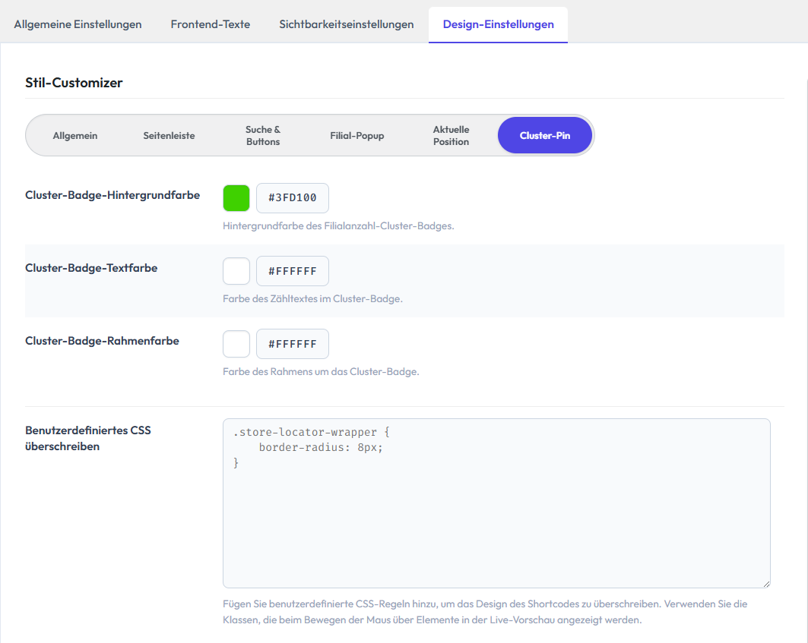Switch to the Frontend-Texte tab
Image resolution: width=808 pixels, height=643 pixels.
point(211,24)
